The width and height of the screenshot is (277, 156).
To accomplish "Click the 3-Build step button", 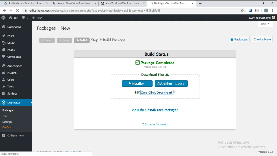I will pyautogui.click(x=81, y=40).
